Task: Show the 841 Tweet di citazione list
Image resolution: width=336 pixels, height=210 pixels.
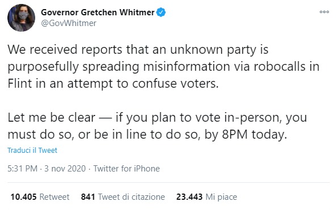Action: tap(123, 197)
